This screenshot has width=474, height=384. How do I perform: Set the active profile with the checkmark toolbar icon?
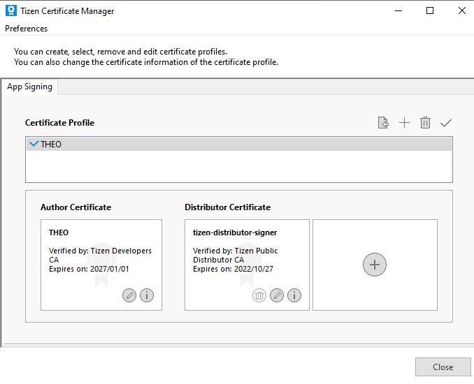446,123
